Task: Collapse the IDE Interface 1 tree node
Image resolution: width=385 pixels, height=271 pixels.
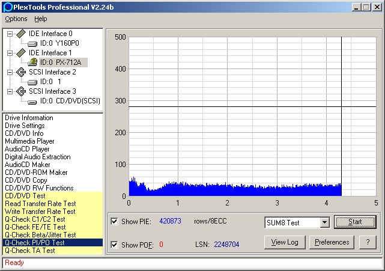Action: (10, 53)
